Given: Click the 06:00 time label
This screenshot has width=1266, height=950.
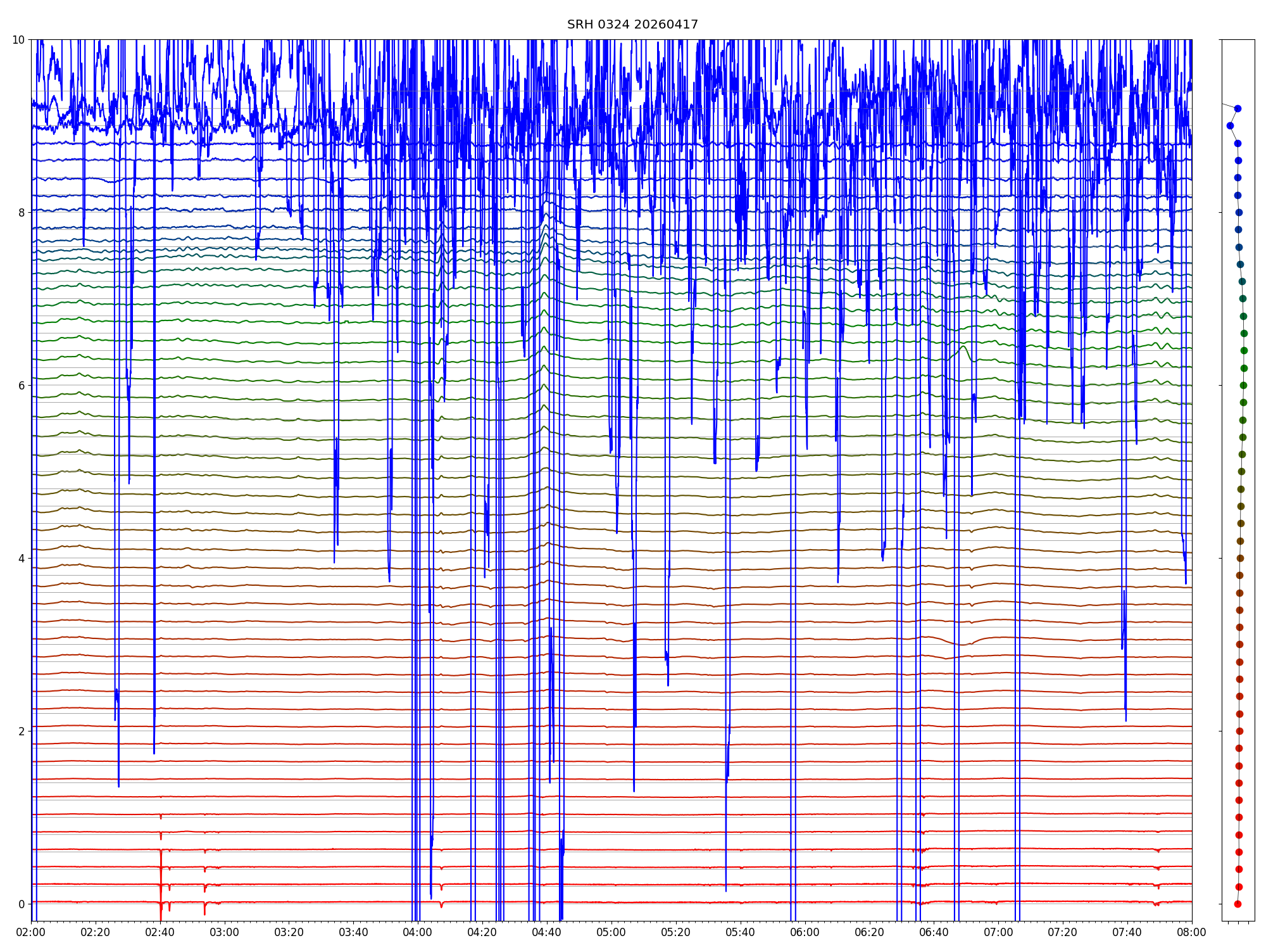Looking at the screenshot, I should [x=805, y=932].
